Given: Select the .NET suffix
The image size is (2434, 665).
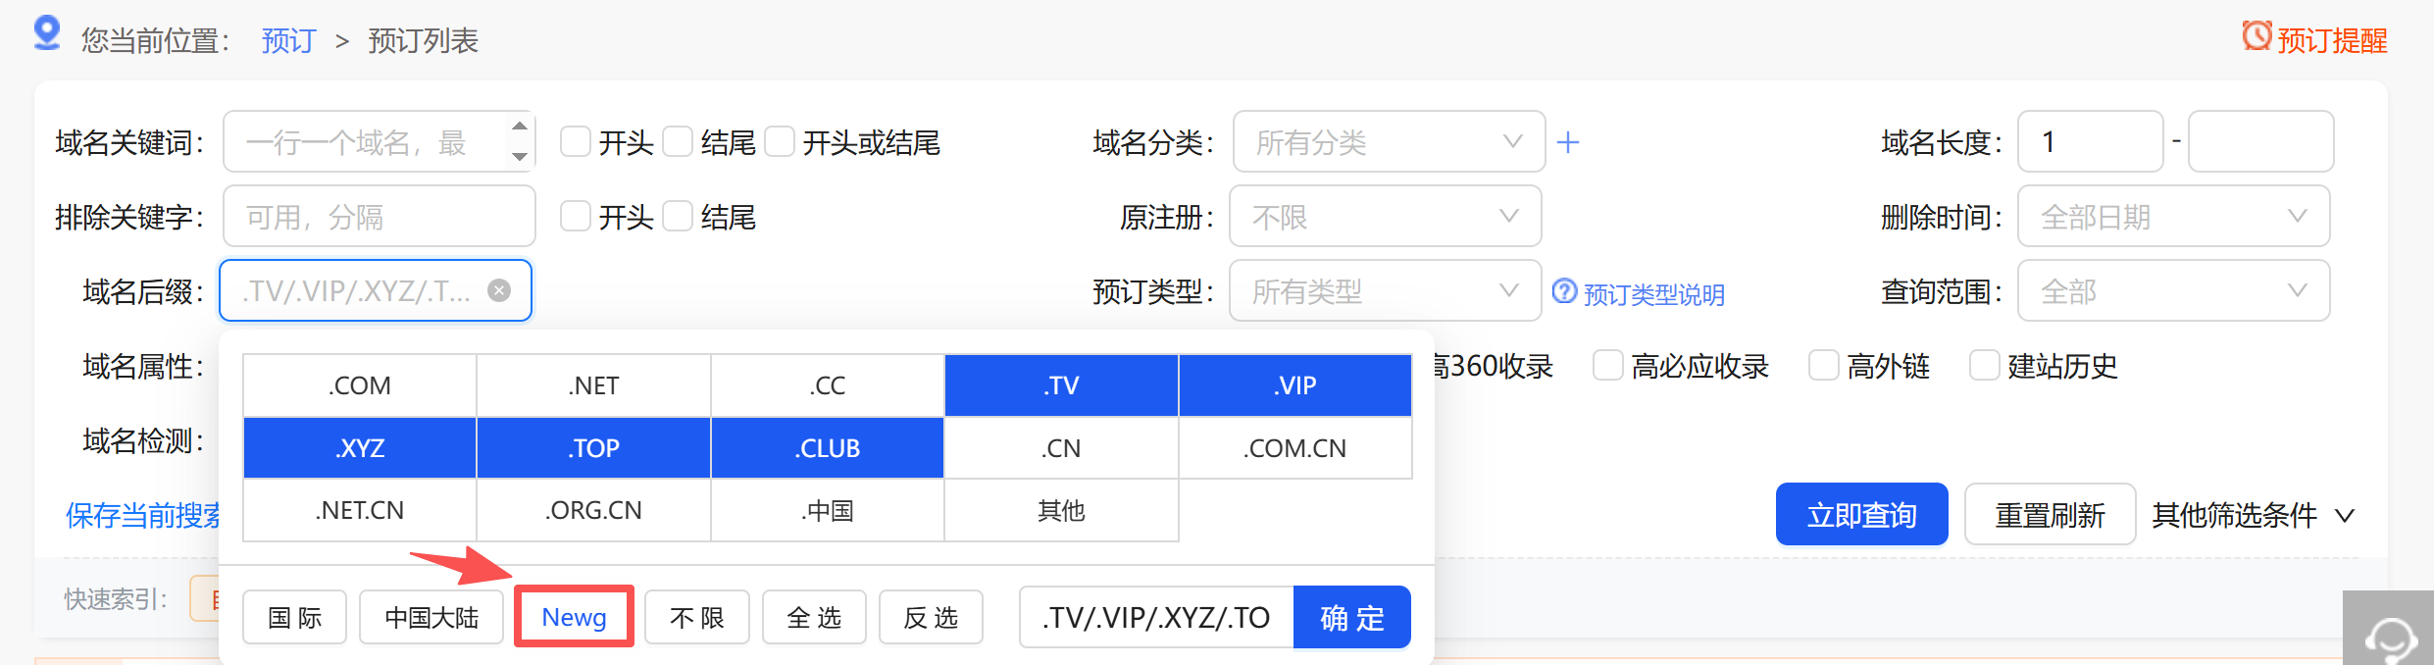Looking at the screenshot, I should pyautogui.click(x=593, y=385).
